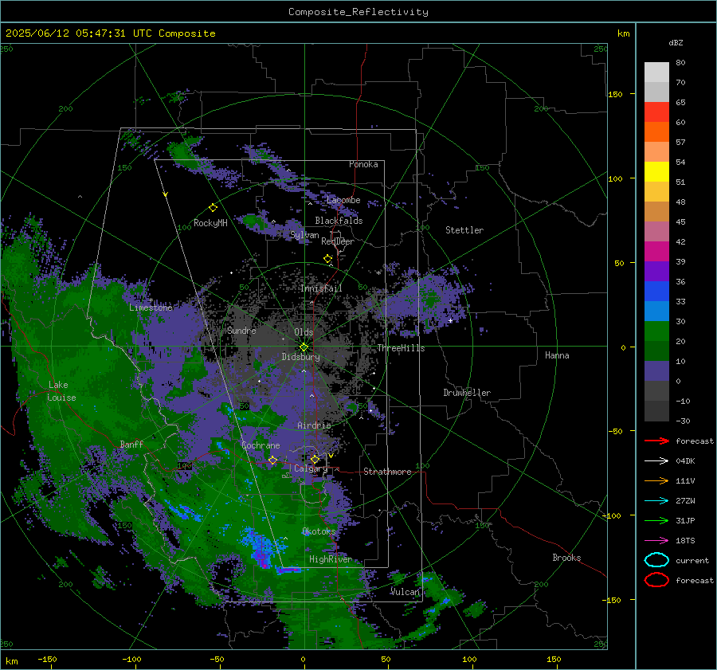Click the Ponoka city label
Screen dimensions: 717x670
363,164
